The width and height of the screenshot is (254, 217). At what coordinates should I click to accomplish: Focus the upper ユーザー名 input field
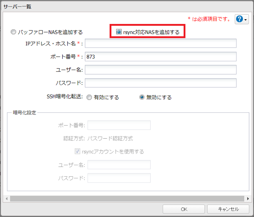tap(160, 70)
